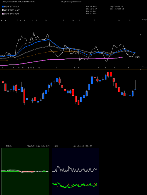Click the Pre H: 4.69 value
This screenshot has height=195, width=147.
tap(91, 9)
